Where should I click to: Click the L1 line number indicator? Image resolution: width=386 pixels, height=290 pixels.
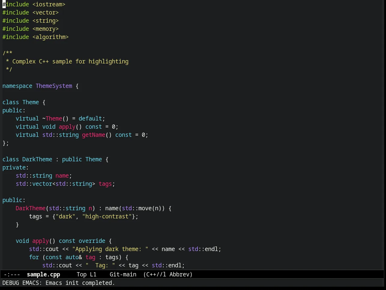[93, 274]
